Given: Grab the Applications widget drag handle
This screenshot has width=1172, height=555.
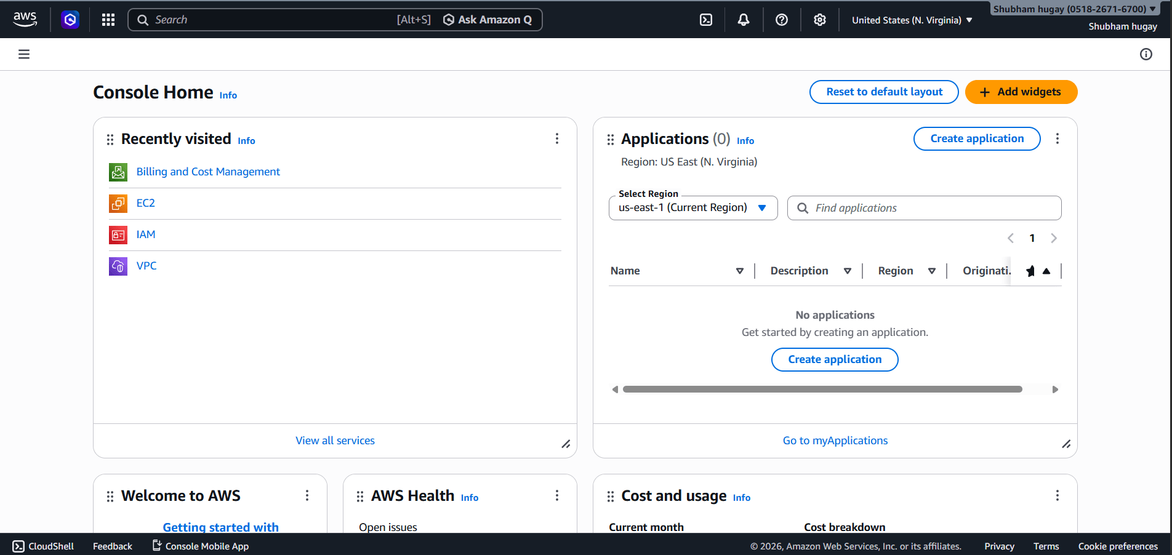Looking at the screenshot, I should point(611,140).
